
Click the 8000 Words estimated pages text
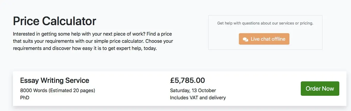(x=57, y=91)
